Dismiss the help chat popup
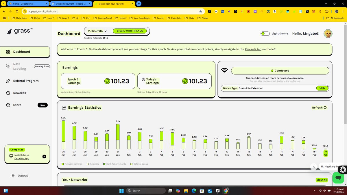 coord(314,167)
